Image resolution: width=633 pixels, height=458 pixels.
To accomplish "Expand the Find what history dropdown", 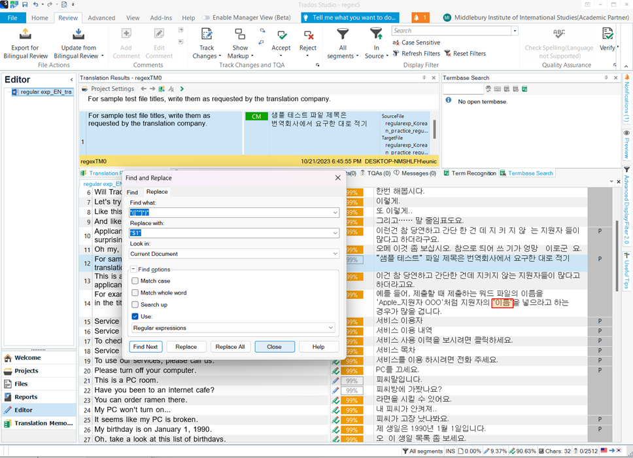I will (335, 213).
